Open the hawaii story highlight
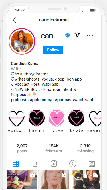This screenshot has height=190, width=107. point(37,118)
